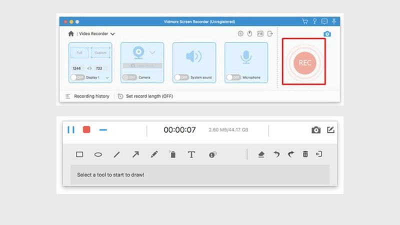Enable the Camera toggle
This screenshot has width=400, height=225.
point(129,77)
